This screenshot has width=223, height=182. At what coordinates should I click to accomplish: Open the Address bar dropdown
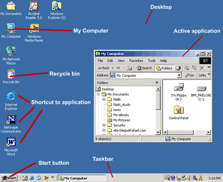[x=179, y=75]
